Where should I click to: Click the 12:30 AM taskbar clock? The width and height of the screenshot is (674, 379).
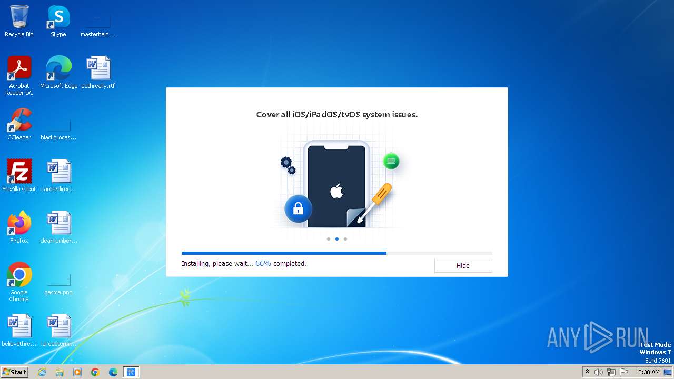(647, 372)
